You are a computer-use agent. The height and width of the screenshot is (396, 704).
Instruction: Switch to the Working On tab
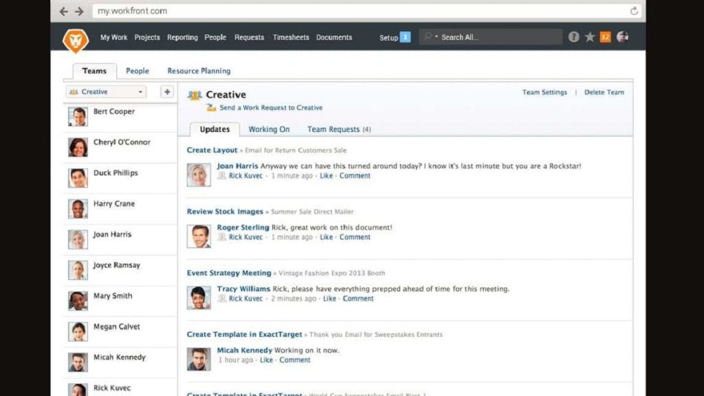pyautogui.click(x=269, y=129)
